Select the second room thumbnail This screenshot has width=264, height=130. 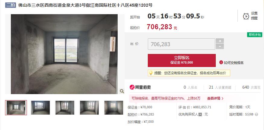(40, 108)
